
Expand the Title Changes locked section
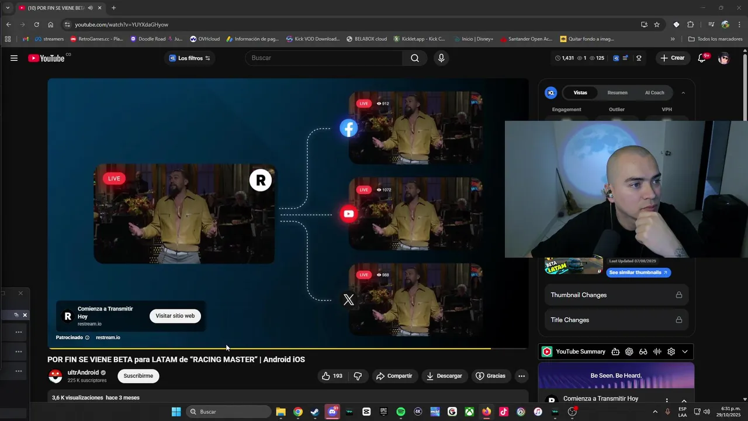[x=616, y=320]
